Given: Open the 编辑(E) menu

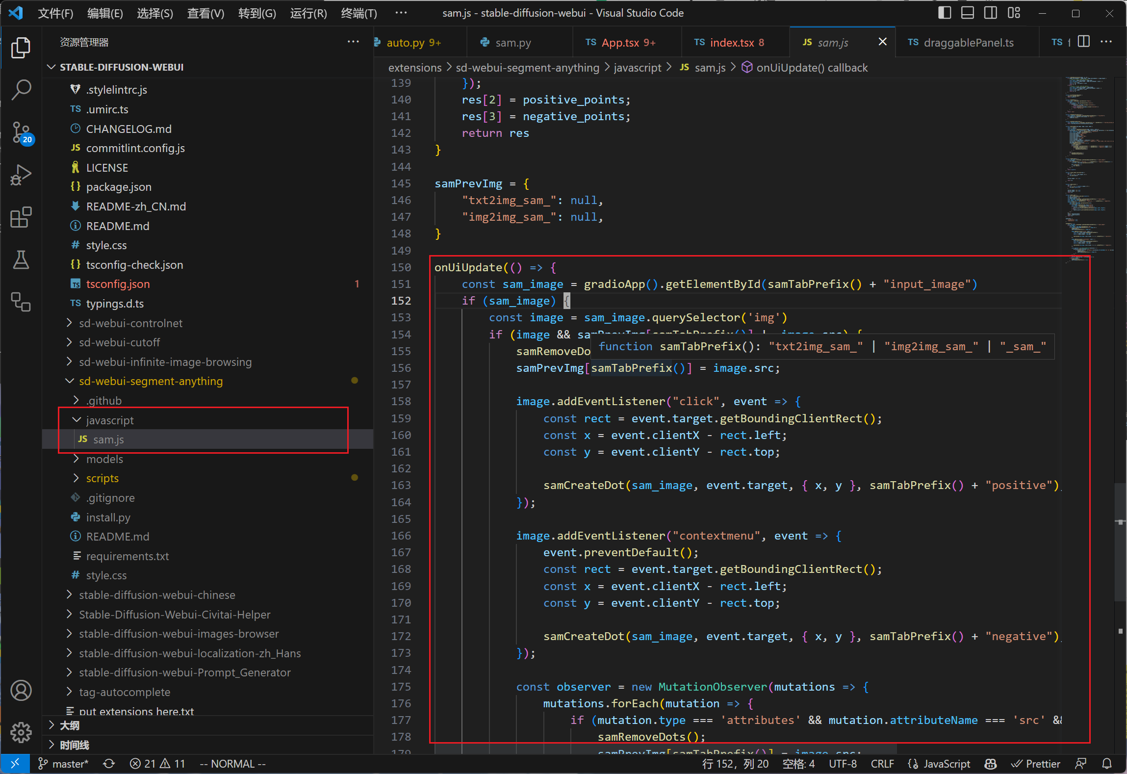Looking at the screenshot, I should 105,13.
